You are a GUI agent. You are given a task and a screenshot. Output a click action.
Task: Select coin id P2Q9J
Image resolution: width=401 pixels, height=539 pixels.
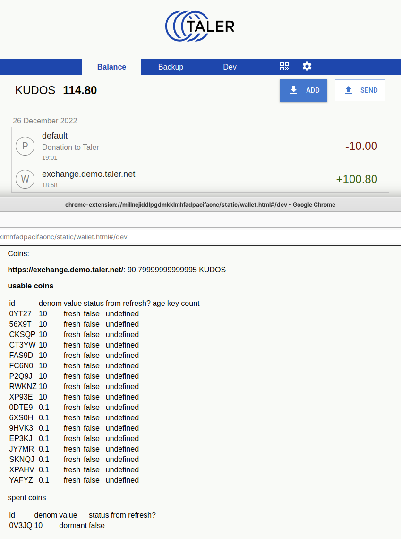(x=21, y=376)
